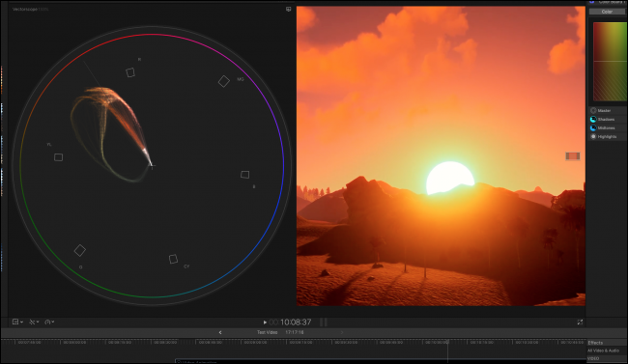The image size is (628, 364).
Task: Click the Test Video project name
Action: (x=267, y=332)
